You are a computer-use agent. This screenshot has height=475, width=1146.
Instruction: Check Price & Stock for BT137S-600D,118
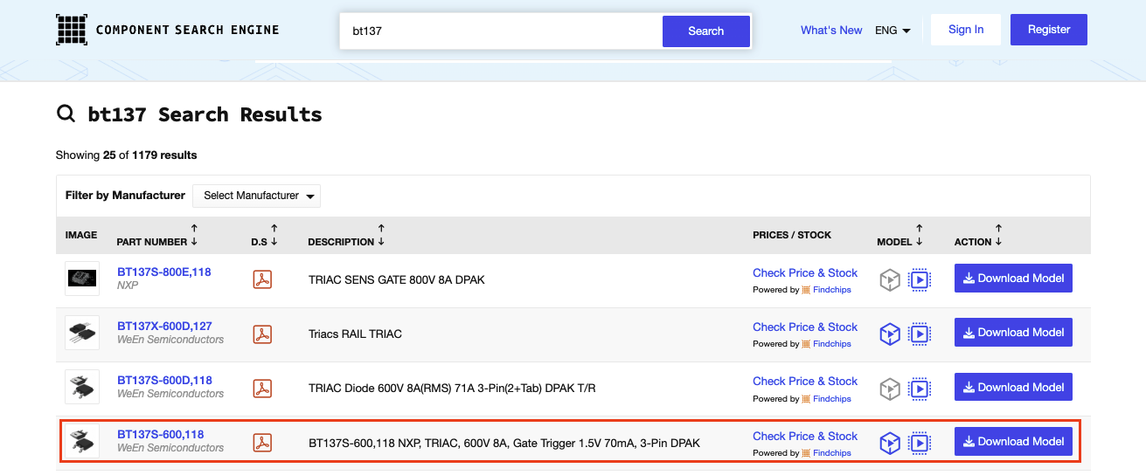(805, 381)
